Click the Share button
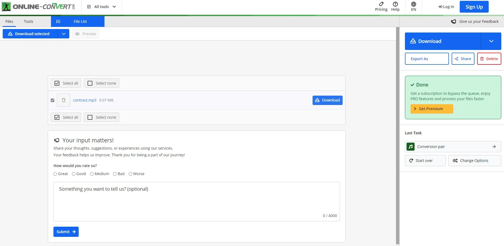Image resolution: width=504 pixels, height=246 pixels. tap(463, 59)
